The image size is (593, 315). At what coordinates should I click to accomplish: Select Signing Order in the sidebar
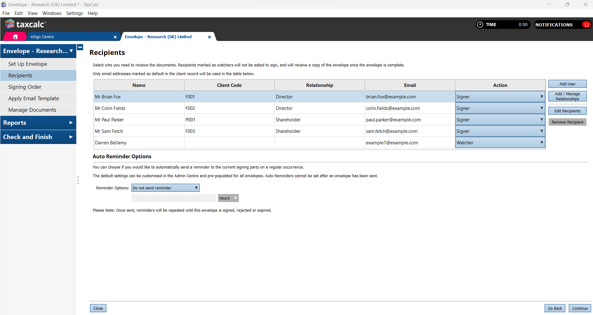pos(25,87)
